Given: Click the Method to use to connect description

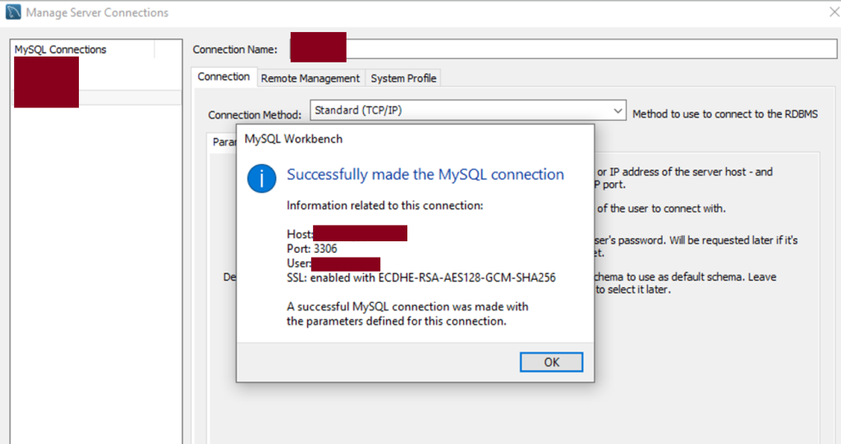Looking at the screenshot, I should coord(725,114).
